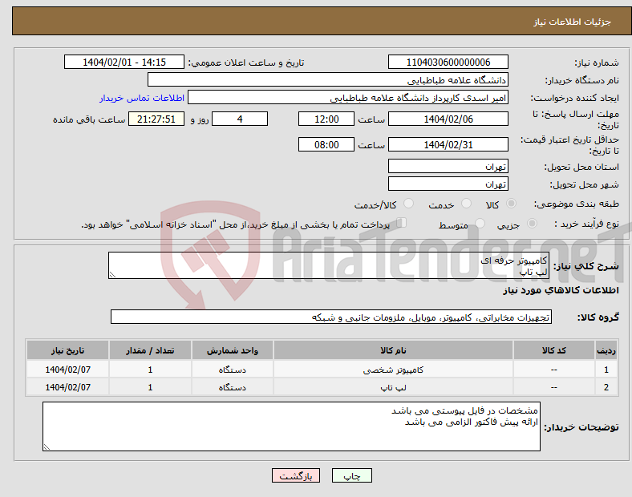The width and height of the screenshot is (632, 497).
Task: Open the اطلاعات تماس خریدار link
Action: coord(142,98)
